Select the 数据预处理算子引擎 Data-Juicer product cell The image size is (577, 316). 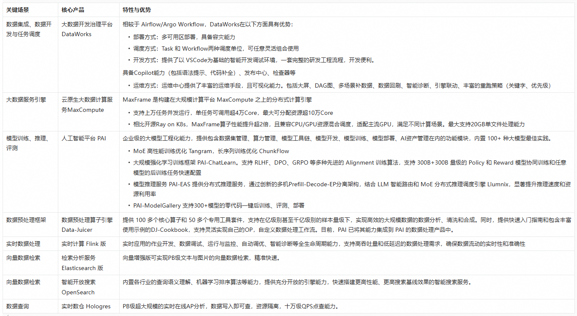click(x=89, y=225)
